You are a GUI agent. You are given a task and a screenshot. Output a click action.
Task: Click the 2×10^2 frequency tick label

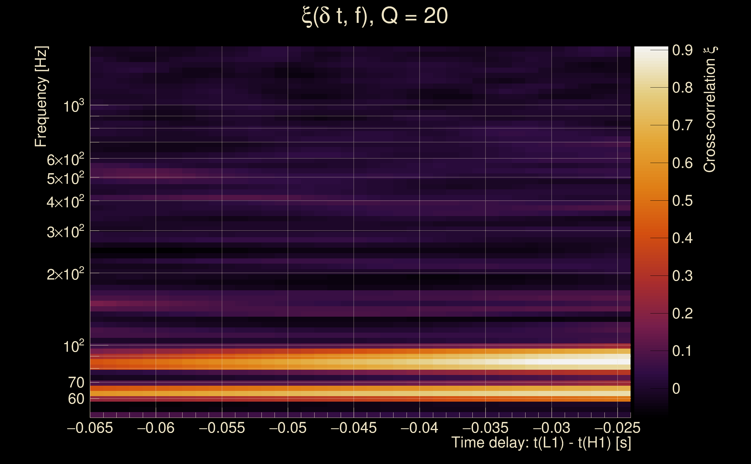tap(65, 274)
